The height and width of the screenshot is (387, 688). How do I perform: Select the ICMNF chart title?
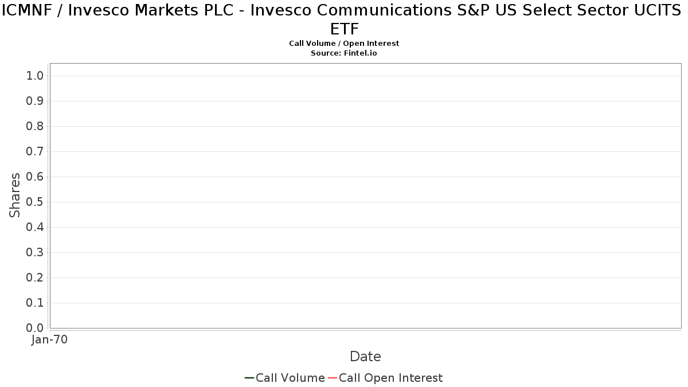pyautogui.click(x=344, y=19)
